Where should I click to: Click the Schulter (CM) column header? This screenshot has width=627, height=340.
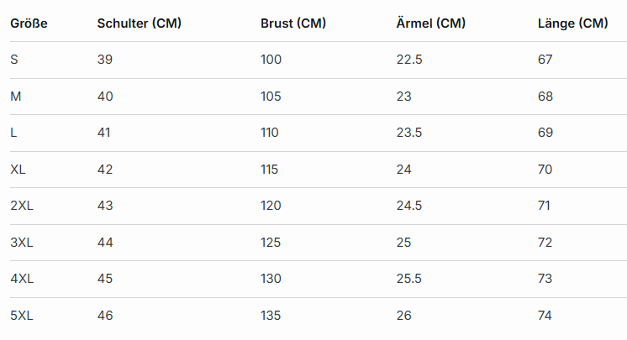(139, 24)
